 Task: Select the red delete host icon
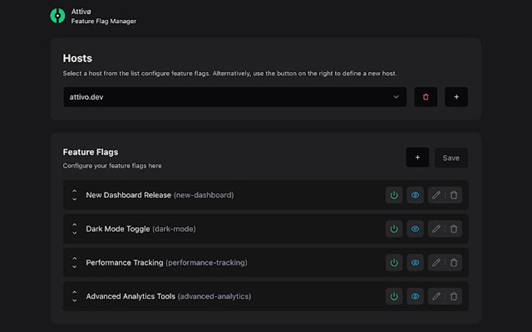(x=426, y=97)
